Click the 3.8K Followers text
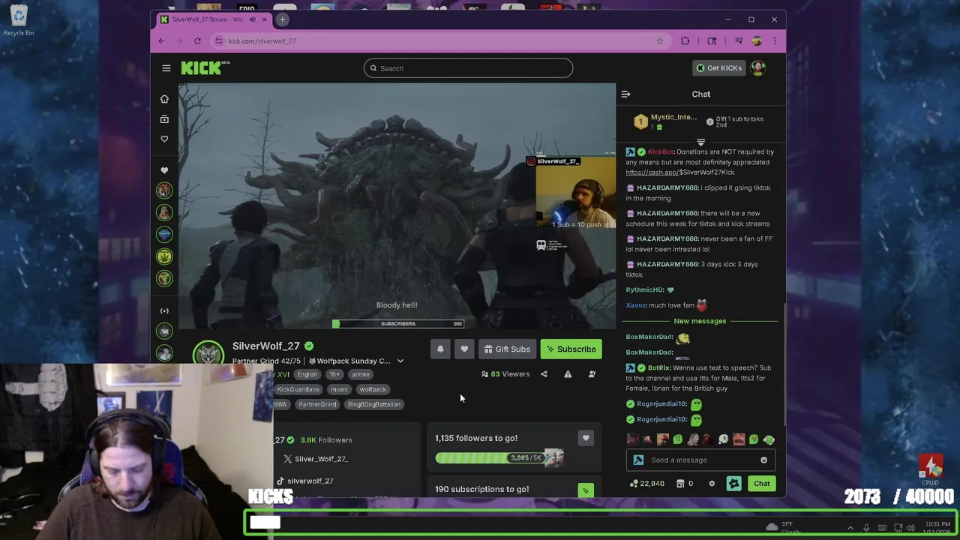Screen dimensions: 960x540 tap(325, 440)
